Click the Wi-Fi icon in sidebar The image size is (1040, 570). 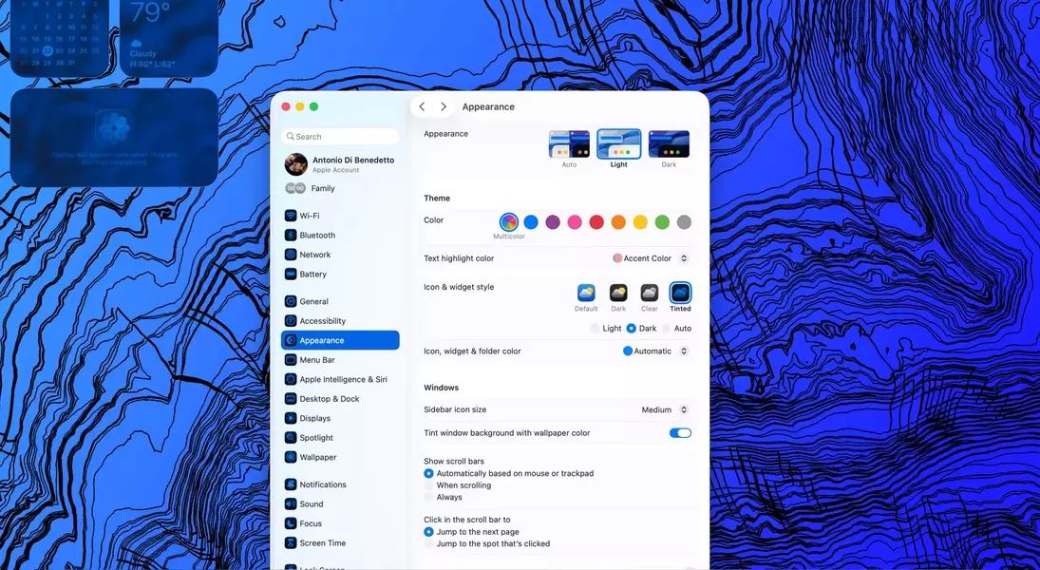click(x=291, y=216)
